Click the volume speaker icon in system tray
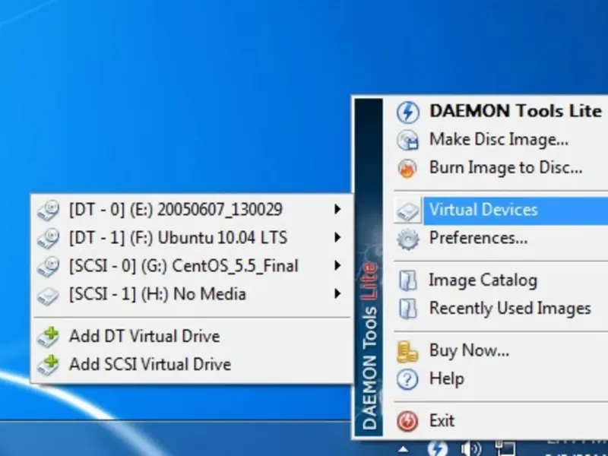608x456 pixels. [x=471, y=449]
